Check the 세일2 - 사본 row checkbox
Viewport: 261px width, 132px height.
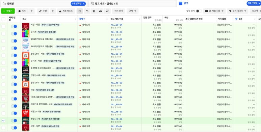(x=3, y=113)
